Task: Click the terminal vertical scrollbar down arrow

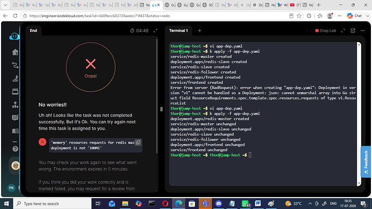Action: coord(359,183)
